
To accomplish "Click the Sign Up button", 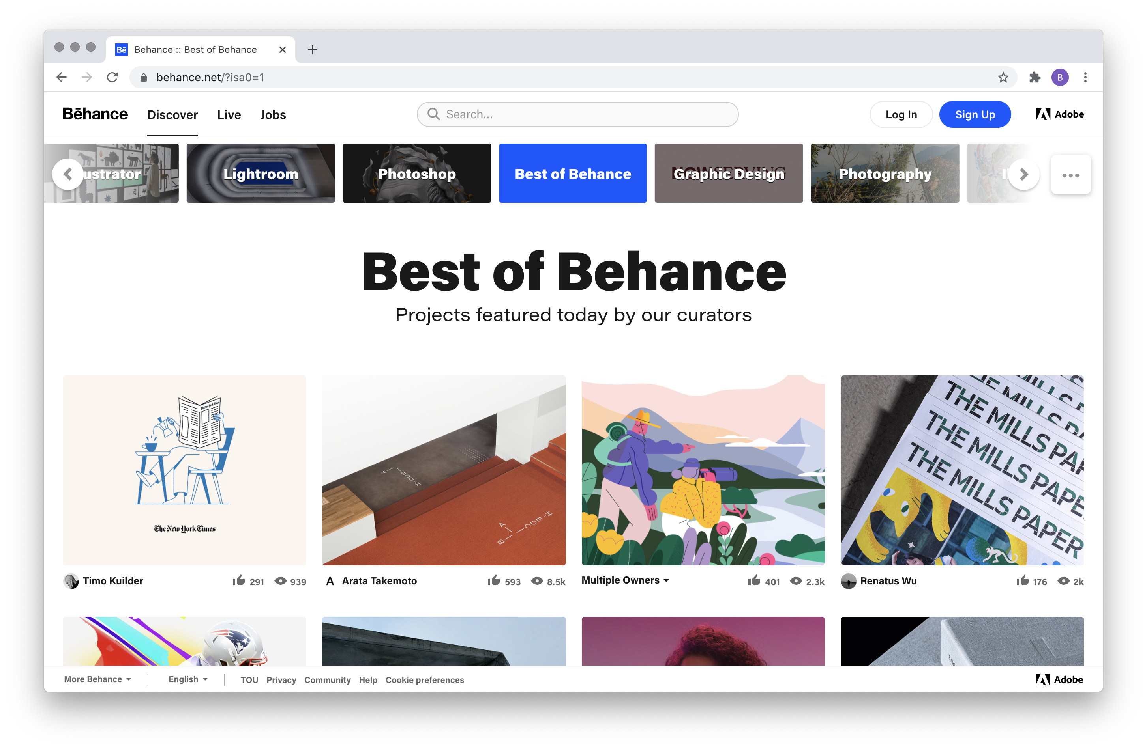I will pos(975,115).
